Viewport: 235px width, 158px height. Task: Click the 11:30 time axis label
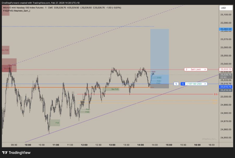[70, 145]
